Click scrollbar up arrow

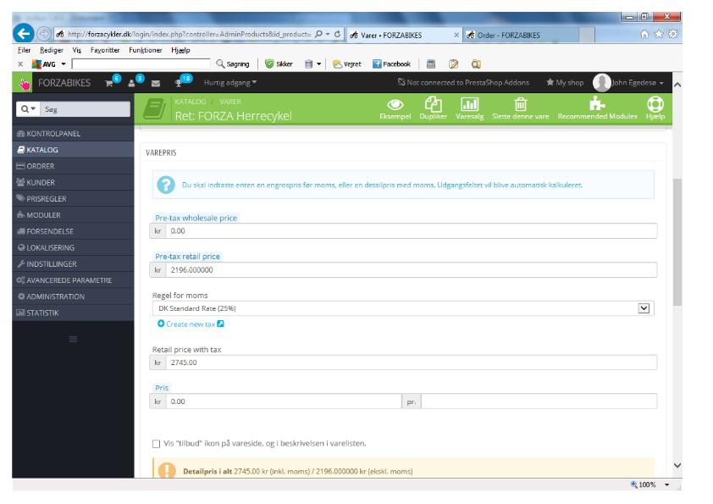point(677,85)
